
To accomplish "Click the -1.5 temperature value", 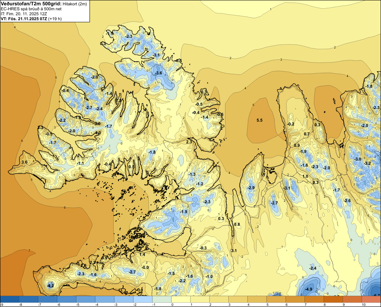I will [x=171, y=274].
